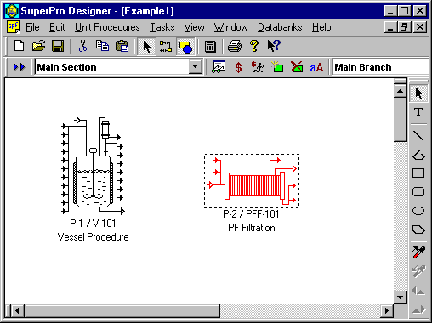432x323 pixels.
Task: Open a file using folder icon
Action: pyautogui.click(x=38, y=46)
